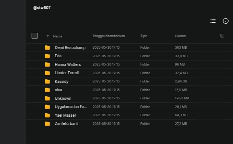This screenshot has width=233, height=144.
Task: Click date cell in Hanna Watters row
Action: (106, 64)
